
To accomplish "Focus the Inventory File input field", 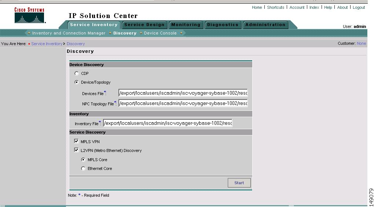I will (x=168, y=123).
